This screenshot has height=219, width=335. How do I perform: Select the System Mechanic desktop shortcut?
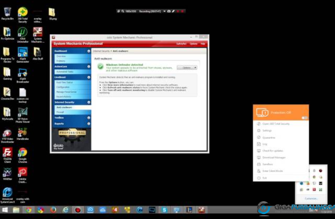pyautogui.click(x=38, y=35)
